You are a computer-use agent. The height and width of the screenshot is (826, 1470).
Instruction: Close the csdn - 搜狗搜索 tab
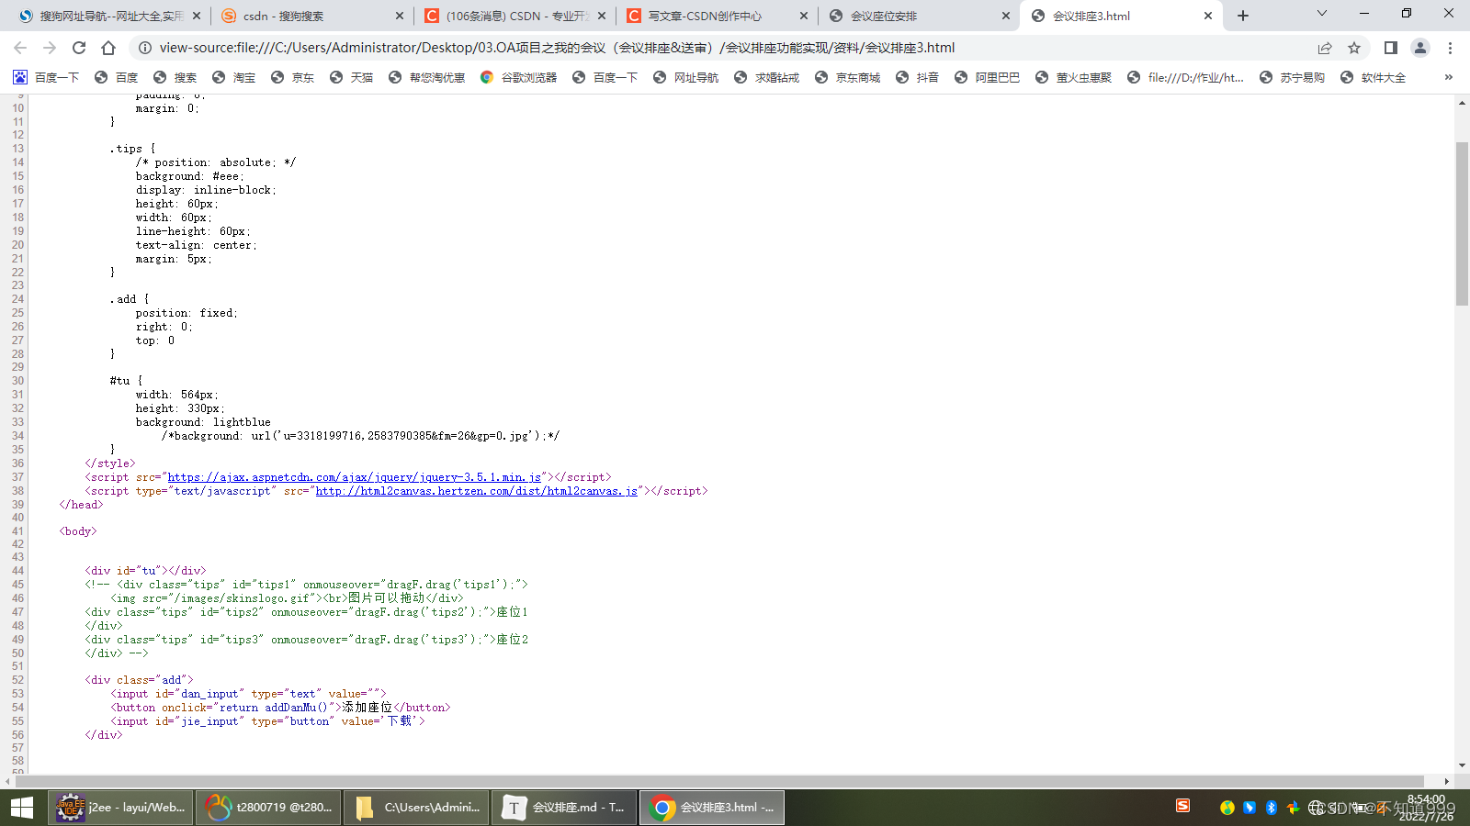tap(399, 16)
